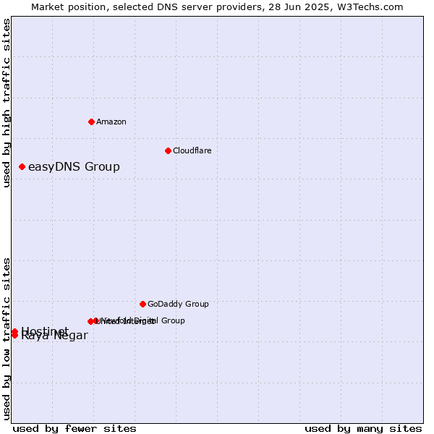
Task: Click 'used by low traffic sites' vertical label
Action: coord(7,340)
